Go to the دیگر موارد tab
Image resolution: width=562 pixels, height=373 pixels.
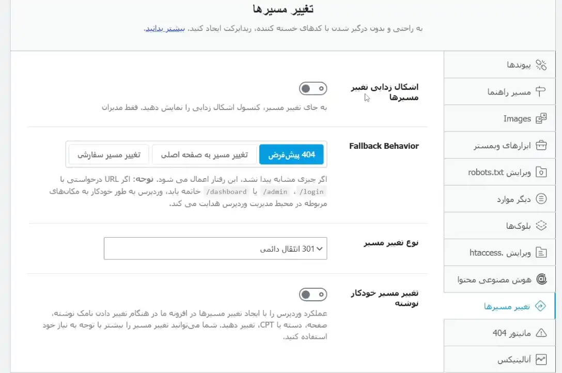(499, 199)
